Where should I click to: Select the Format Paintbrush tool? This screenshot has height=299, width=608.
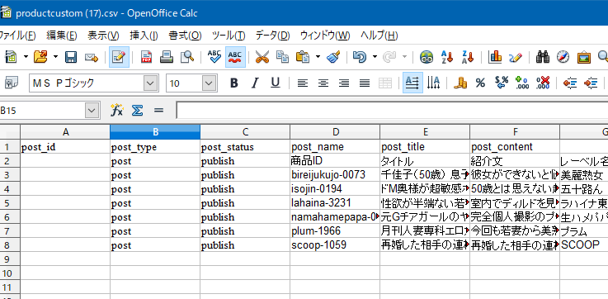point(333,58)
